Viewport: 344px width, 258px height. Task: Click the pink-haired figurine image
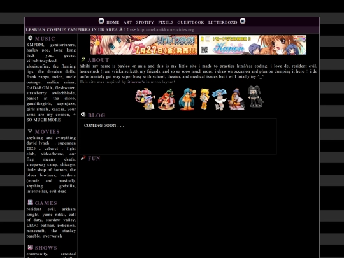tap(145, 99)
